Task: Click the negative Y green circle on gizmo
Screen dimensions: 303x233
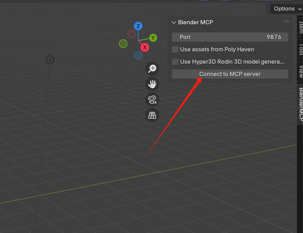Action: 123,44
